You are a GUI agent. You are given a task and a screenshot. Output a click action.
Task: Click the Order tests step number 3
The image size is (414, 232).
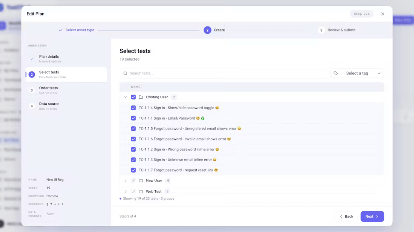pos(32,90)
